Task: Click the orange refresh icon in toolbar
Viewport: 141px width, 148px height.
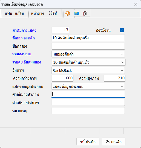Action: click(68, 13)
